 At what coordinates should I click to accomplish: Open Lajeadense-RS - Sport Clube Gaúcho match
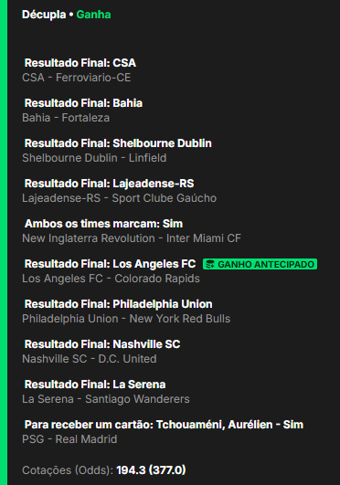tap(119, 198)
